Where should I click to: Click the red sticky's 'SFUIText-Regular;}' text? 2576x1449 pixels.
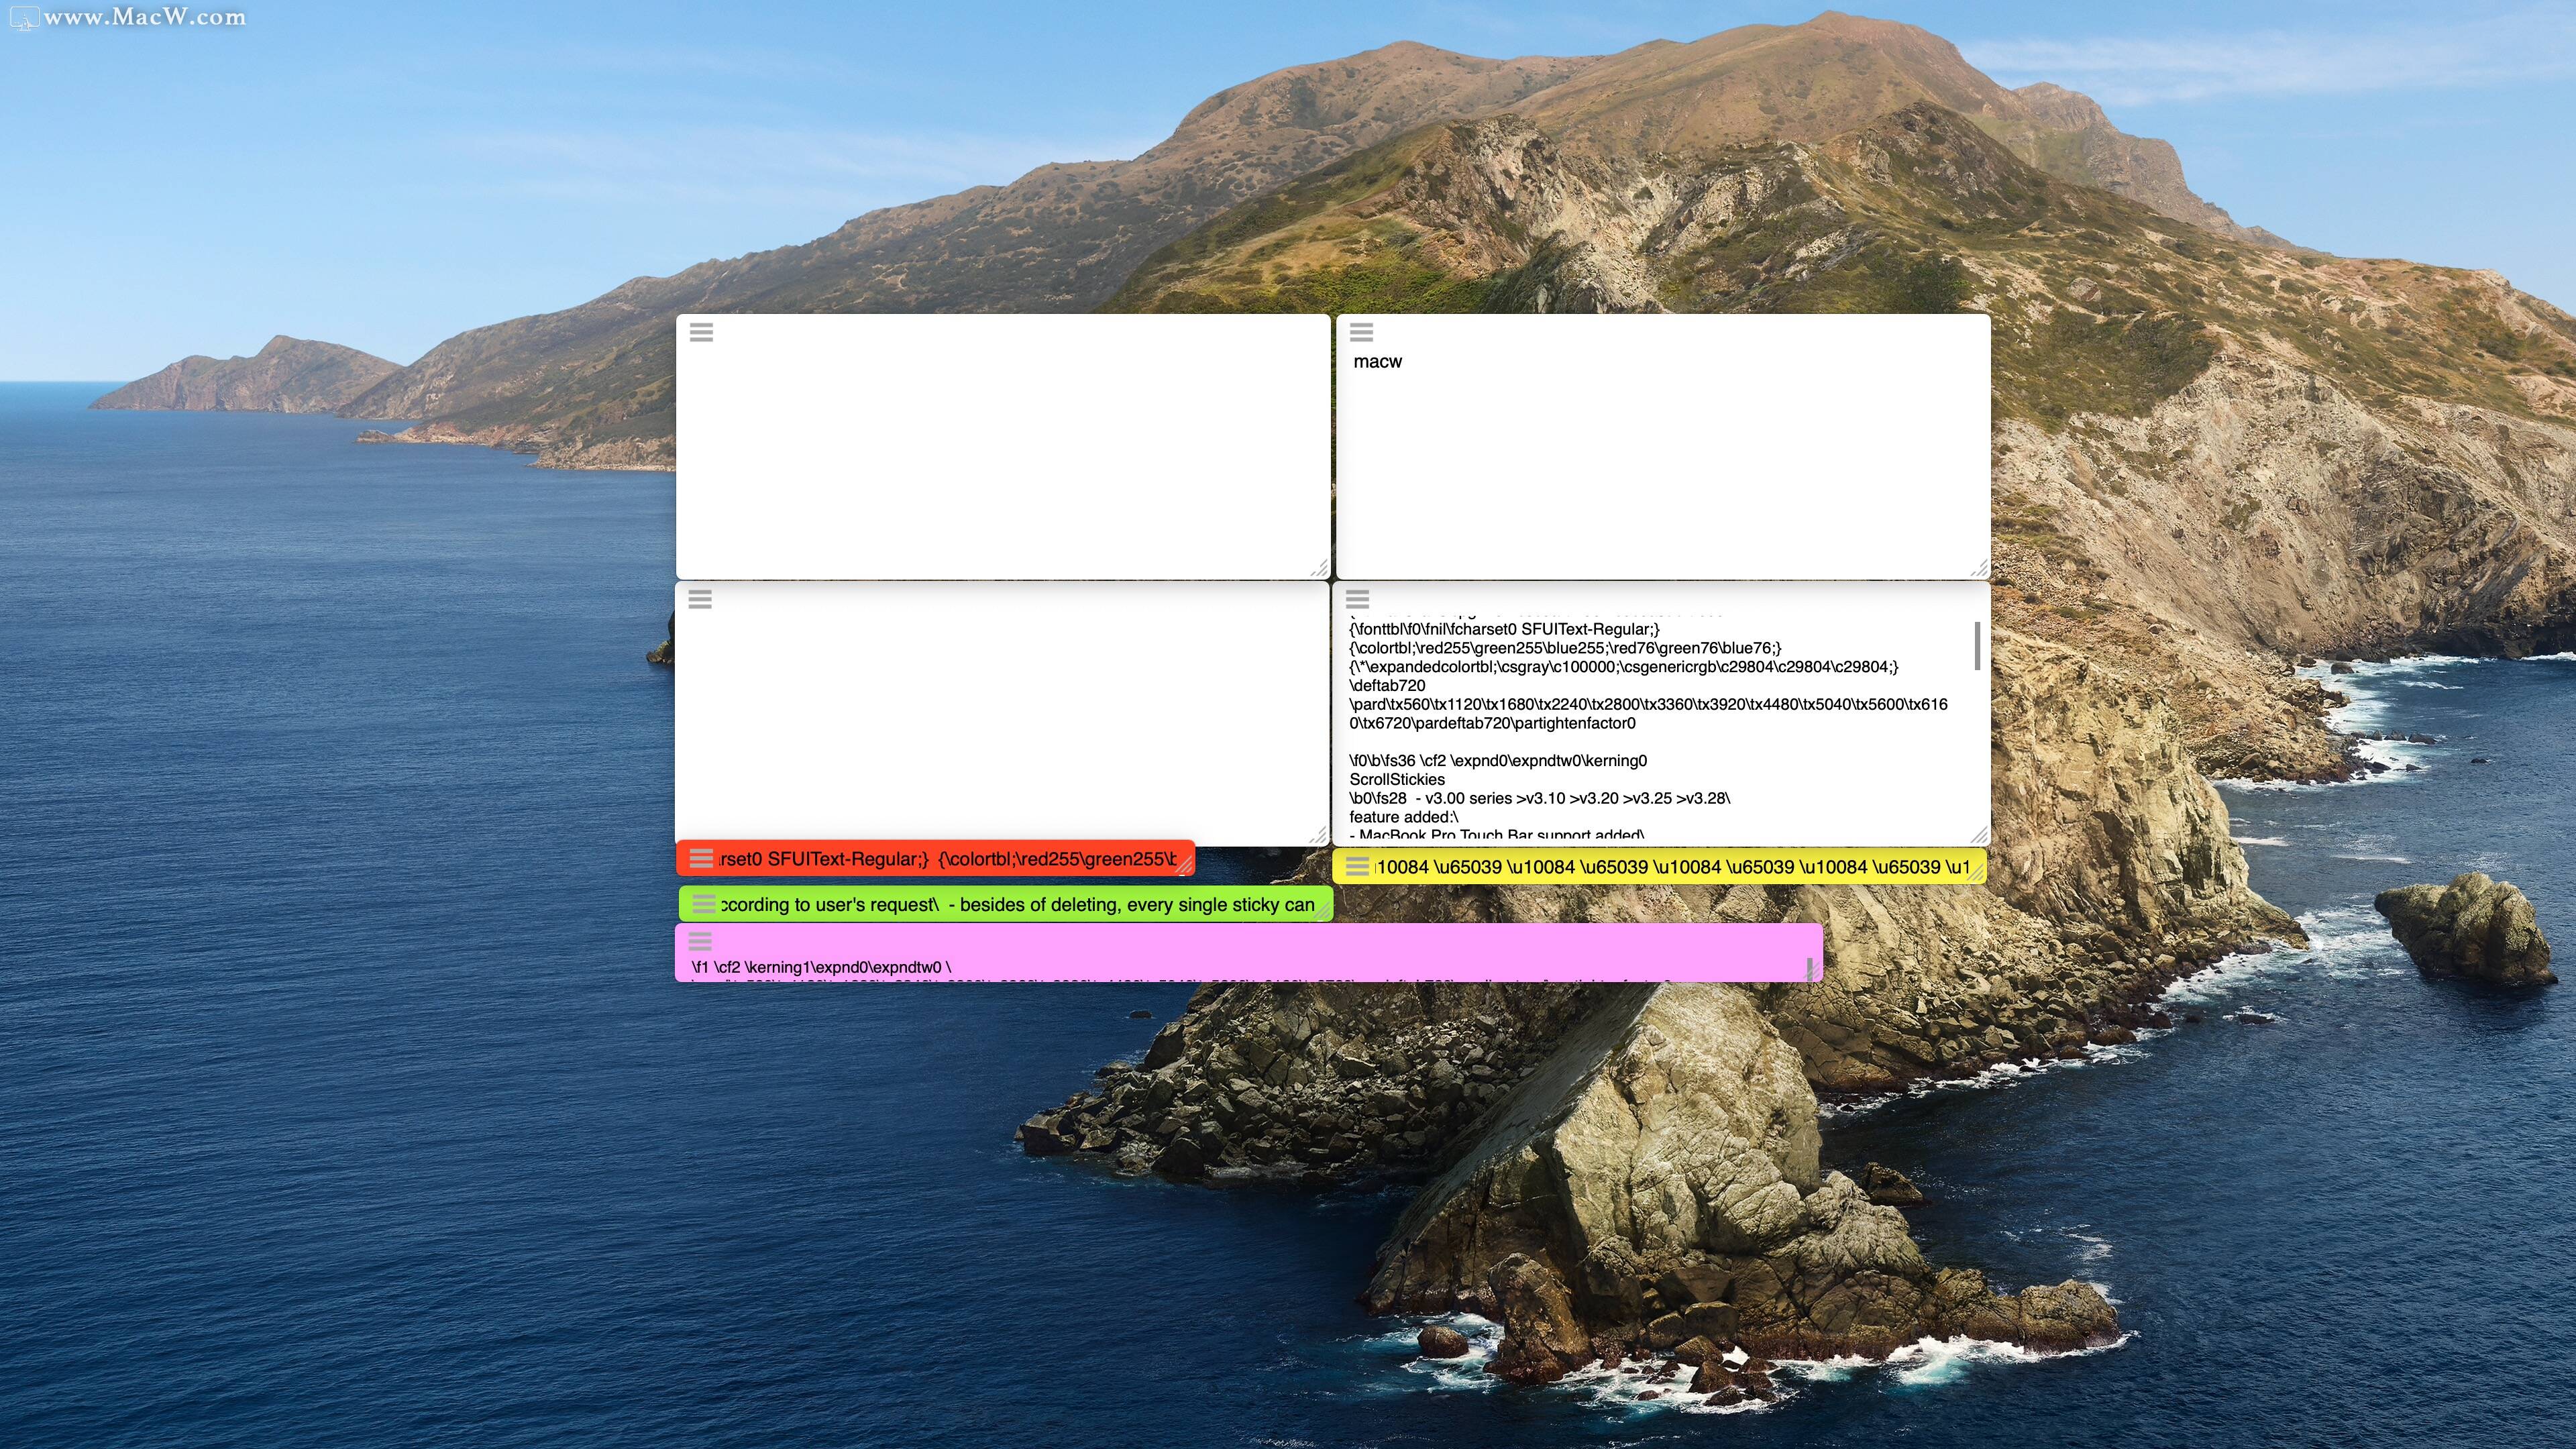(x=848, y=858)
